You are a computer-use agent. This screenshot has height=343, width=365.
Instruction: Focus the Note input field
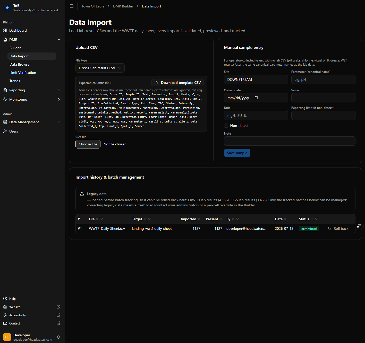pyautogui.click(x=290, y=141)
